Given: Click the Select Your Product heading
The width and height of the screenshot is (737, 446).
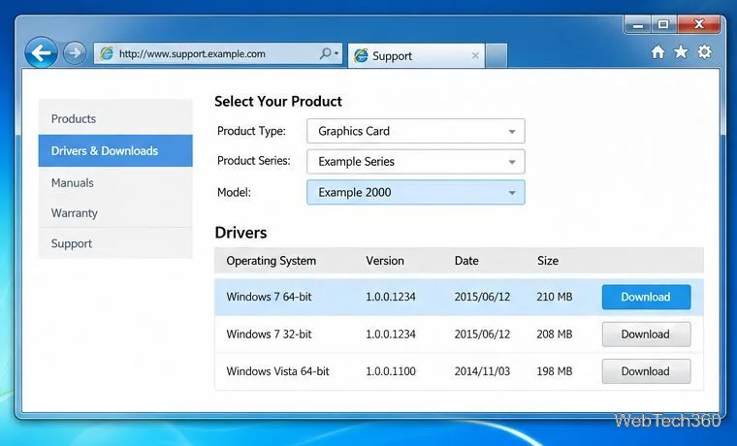Looking at the screenshot, I should 278,102.
